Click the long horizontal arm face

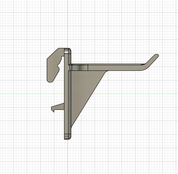(x=115, y=67)
